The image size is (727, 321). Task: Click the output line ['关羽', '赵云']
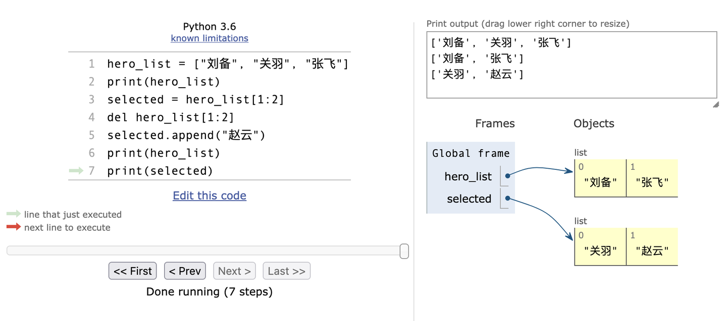point(477,75)
